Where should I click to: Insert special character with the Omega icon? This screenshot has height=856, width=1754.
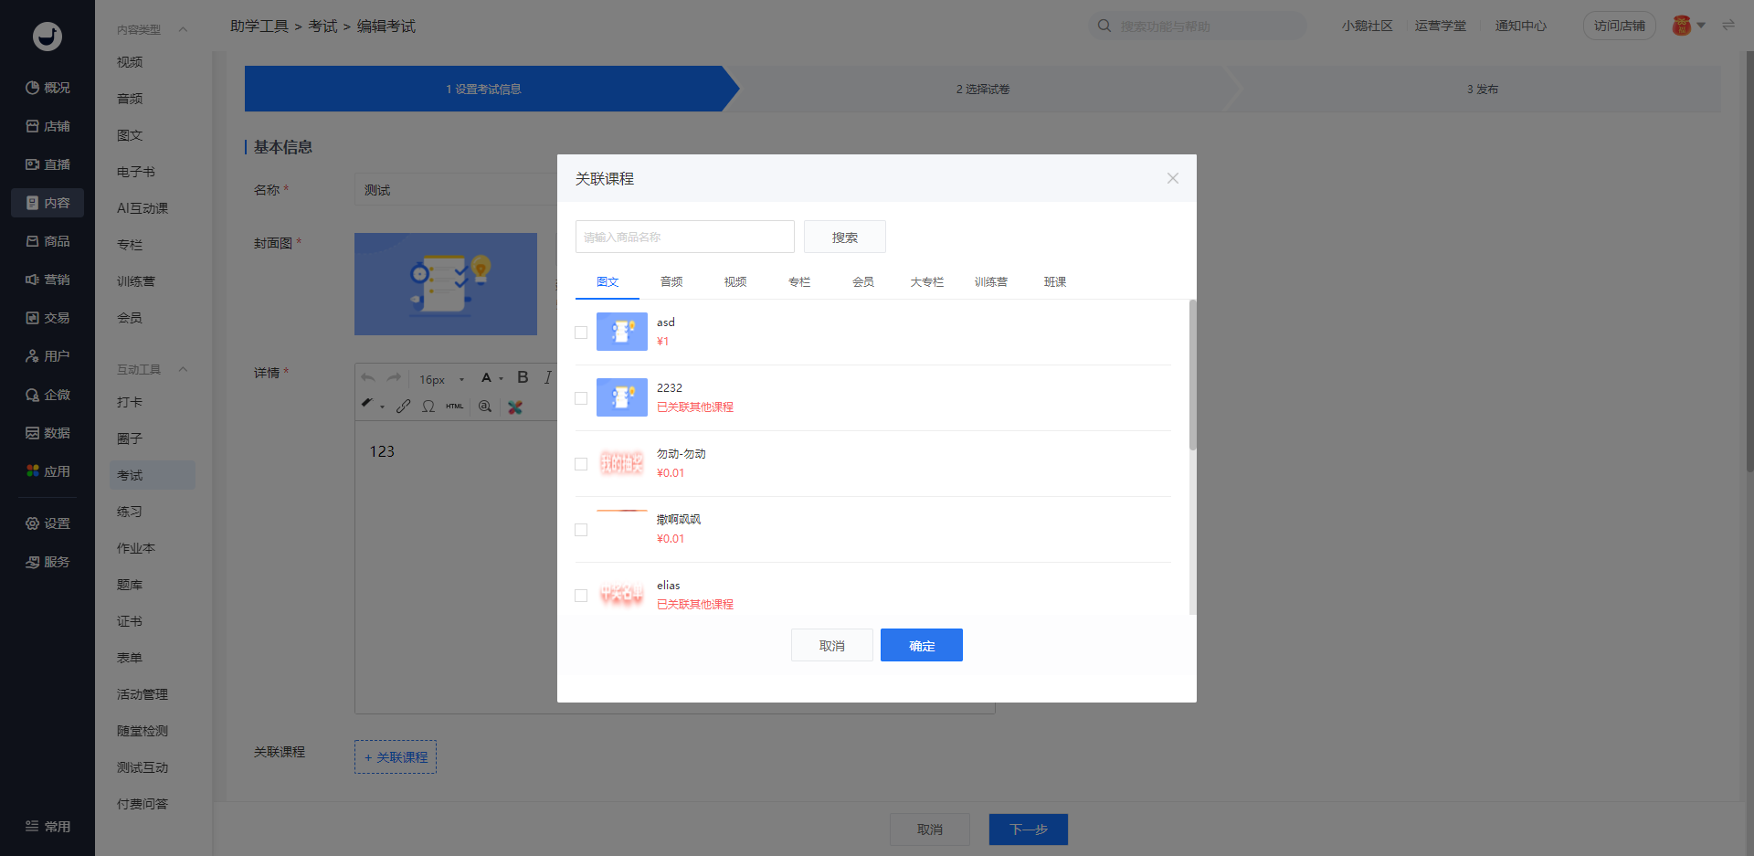tap(428, 407)
